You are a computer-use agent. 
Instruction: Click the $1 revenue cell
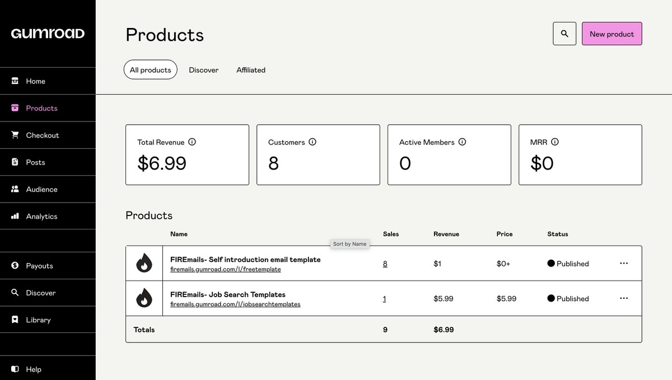[x=437, y=264]
